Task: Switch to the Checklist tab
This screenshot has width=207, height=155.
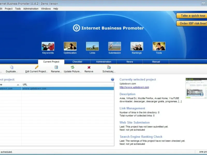Action: pos(77,62)
